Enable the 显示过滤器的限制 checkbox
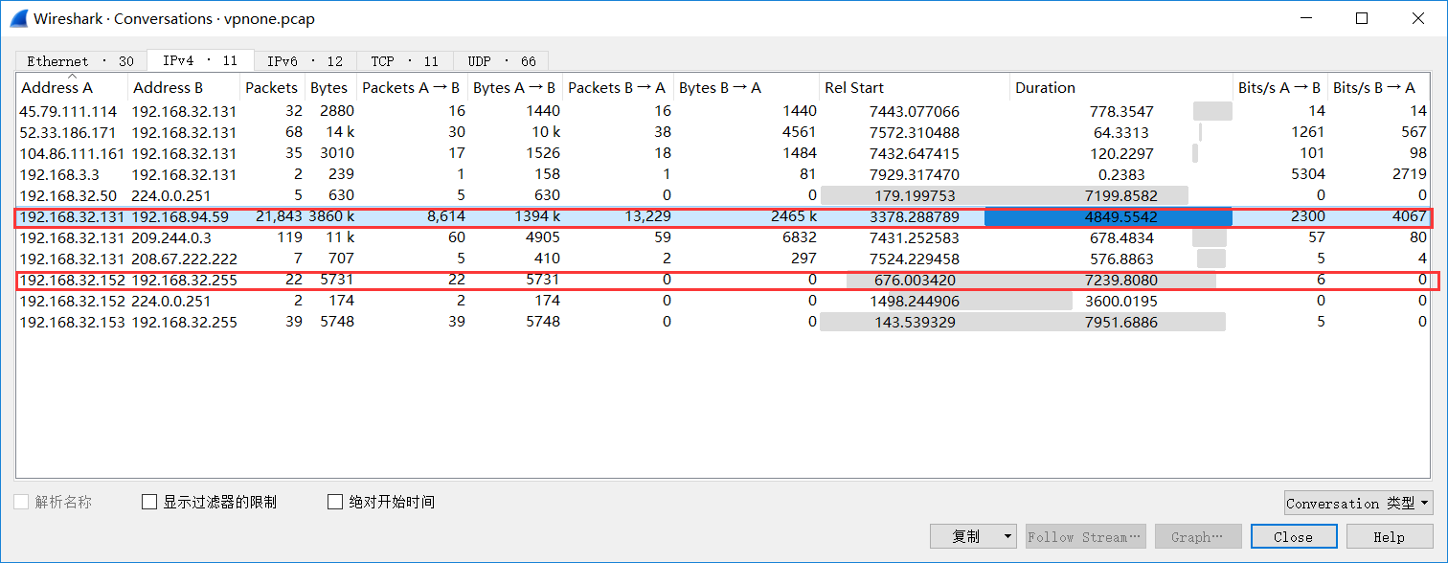The width and height of the screenshot is (1448, 563). 149,502
